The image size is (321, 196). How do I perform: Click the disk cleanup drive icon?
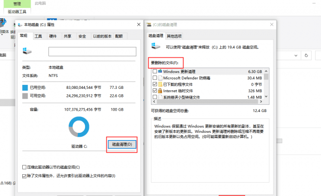156,46
